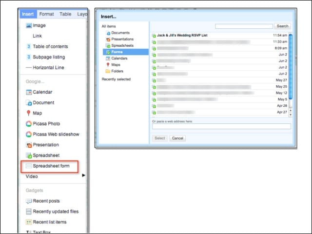The height and width of the screenshot is (234, 312).
Task: Click the Recently updated files icon
Action: tap(29, 212)
